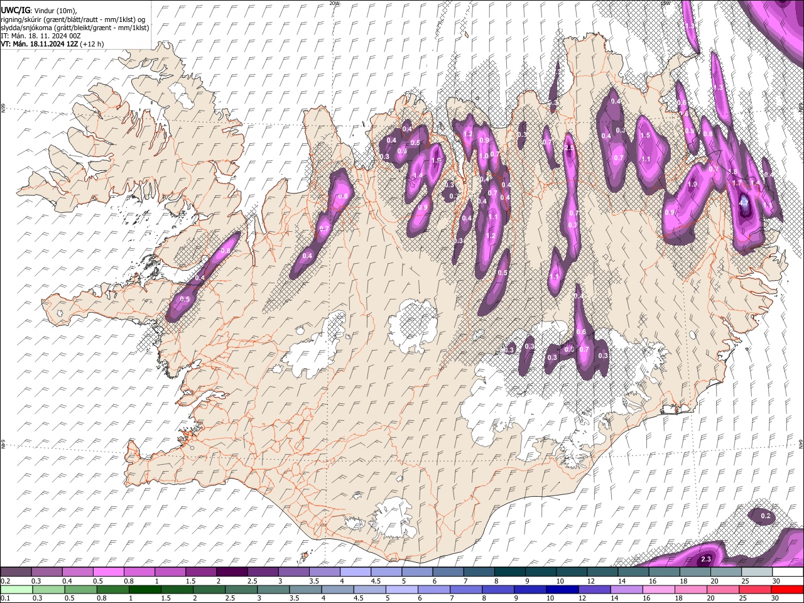Viewport: 804px width, 603px height.
Task: Select the 2.5 precipitation label on the map
Action: (x=570, y=148)
